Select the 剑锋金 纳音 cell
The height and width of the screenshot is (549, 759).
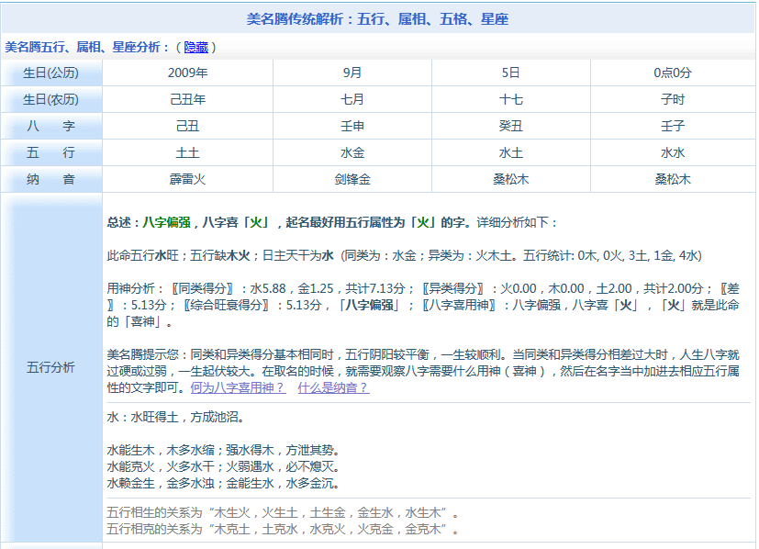point(352,179)
